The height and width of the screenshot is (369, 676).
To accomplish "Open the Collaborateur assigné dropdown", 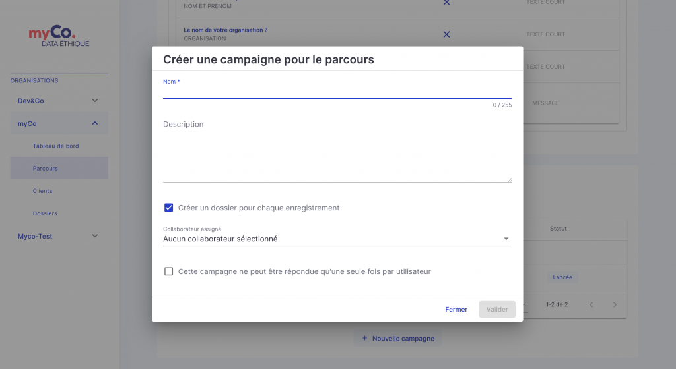I will [337, 239].
